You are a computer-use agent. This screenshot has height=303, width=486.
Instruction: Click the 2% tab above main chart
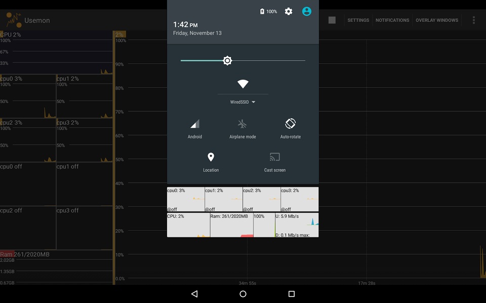coord(120,34)
